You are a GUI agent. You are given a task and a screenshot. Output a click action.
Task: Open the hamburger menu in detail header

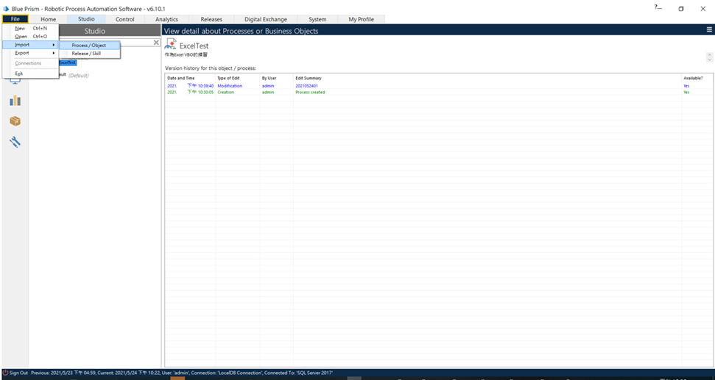pyautogui.click(x=710, y=30)
